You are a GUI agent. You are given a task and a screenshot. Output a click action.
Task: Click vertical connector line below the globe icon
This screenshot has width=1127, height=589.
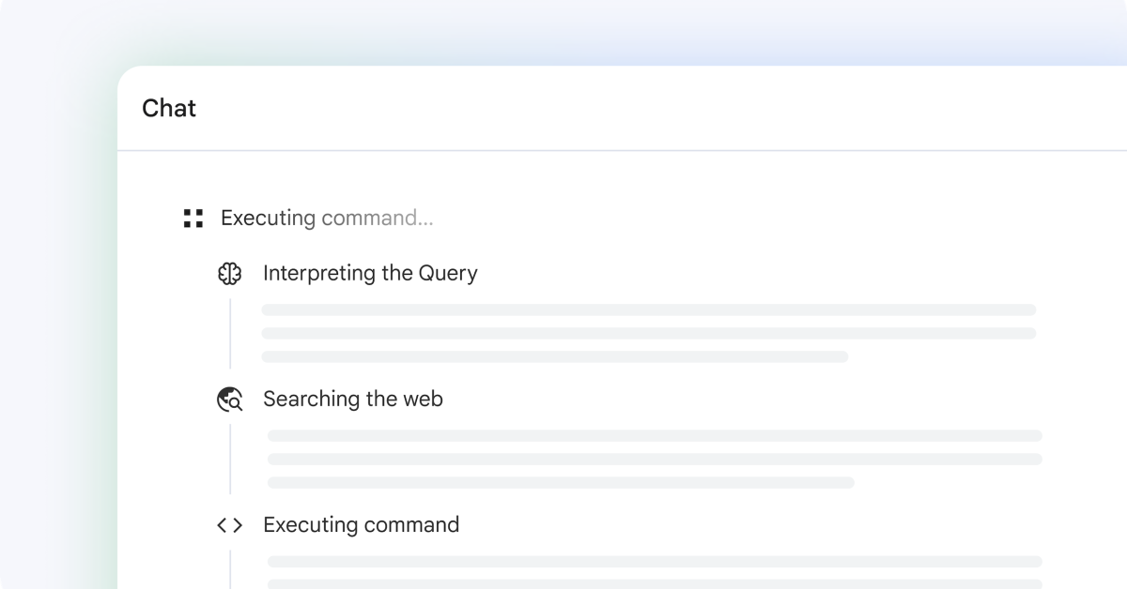tap(230, 459)
